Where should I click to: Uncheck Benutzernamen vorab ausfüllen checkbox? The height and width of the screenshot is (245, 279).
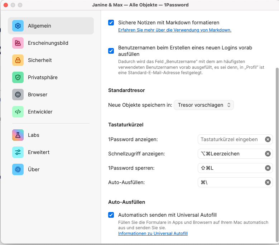coord(111,51)
